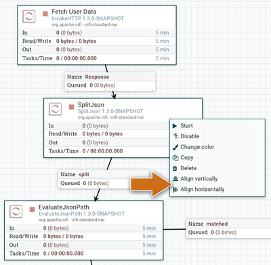Click the trash Delete icon

(x=175, y=168)
